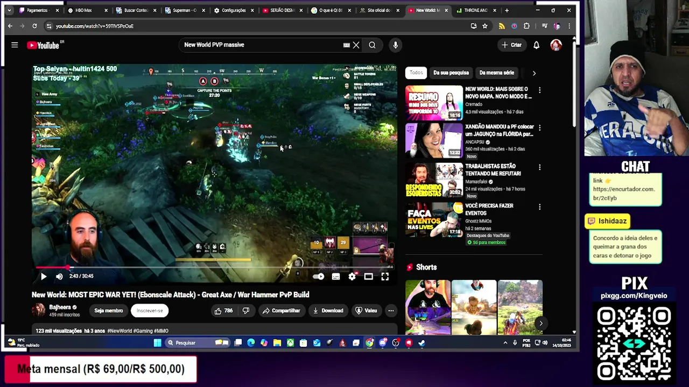This screenshot has height=387, width=689.
Task: Open the YouTube hamburger guide menu
Action: point(15,45)
